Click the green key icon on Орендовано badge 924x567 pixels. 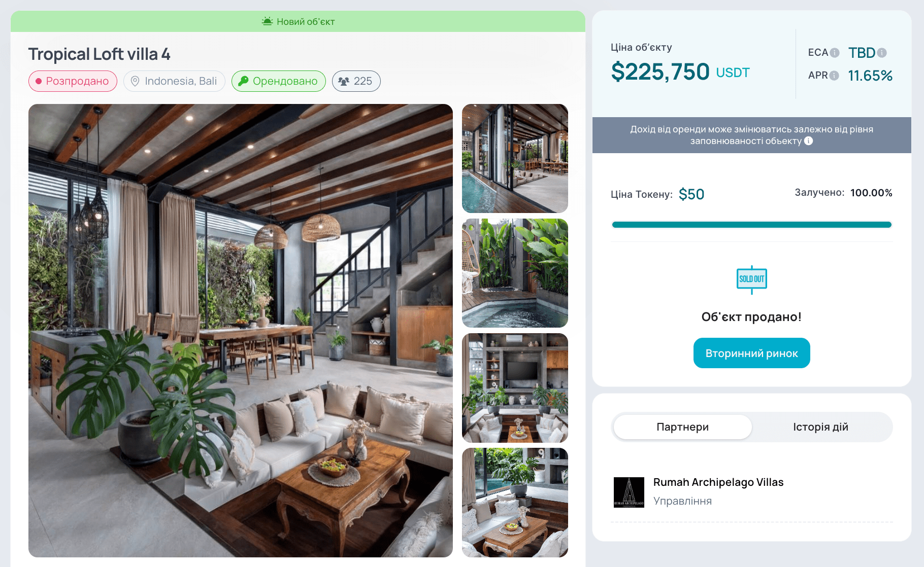click(243, 81)
